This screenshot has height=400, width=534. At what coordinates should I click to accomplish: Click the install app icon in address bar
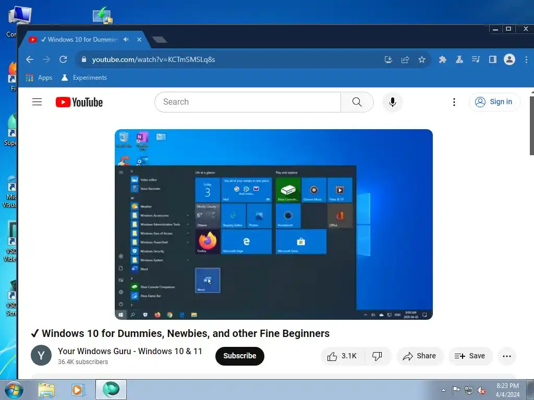tap(388, 59)
